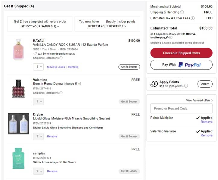Screen dimensions: 218x180
Task: Expand Select Your Sample(s) menu
Action: pyautogui.click(x=40, y=26)
